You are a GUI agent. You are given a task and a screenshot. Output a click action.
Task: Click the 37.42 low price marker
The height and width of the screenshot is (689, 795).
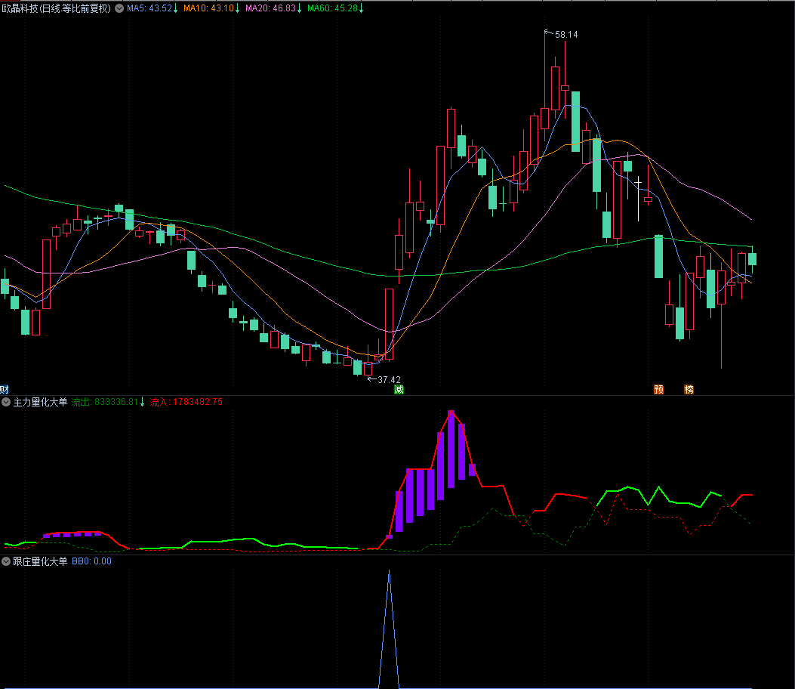coord(388,379)
